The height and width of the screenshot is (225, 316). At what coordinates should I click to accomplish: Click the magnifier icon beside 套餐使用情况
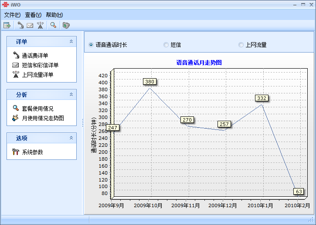(16, 108)
